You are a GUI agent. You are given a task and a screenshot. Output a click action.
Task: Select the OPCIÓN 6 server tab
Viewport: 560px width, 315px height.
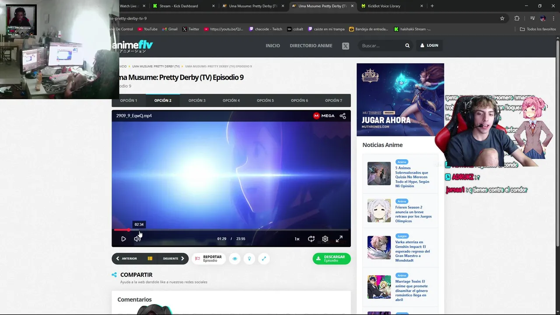299,101
